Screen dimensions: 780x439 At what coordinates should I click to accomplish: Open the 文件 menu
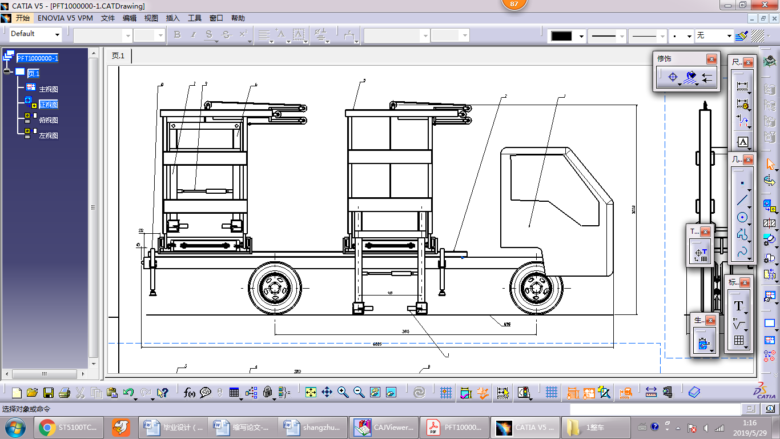click(108, 18)
